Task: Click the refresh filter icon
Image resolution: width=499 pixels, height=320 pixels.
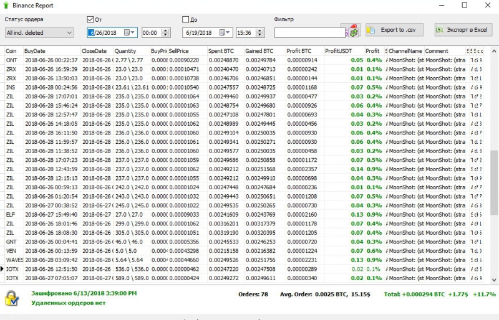Action: [353, 32]
